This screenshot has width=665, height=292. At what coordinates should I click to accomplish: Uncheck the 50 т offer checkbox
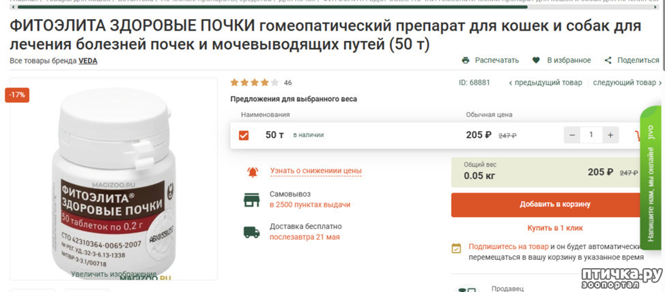click(x=244, y=136)
